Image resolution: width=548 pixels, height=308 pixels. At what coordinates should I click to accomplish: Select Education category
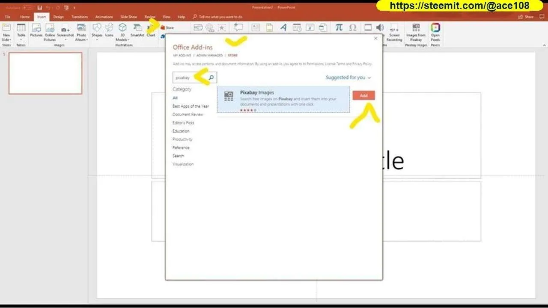[x=181, y=131]
